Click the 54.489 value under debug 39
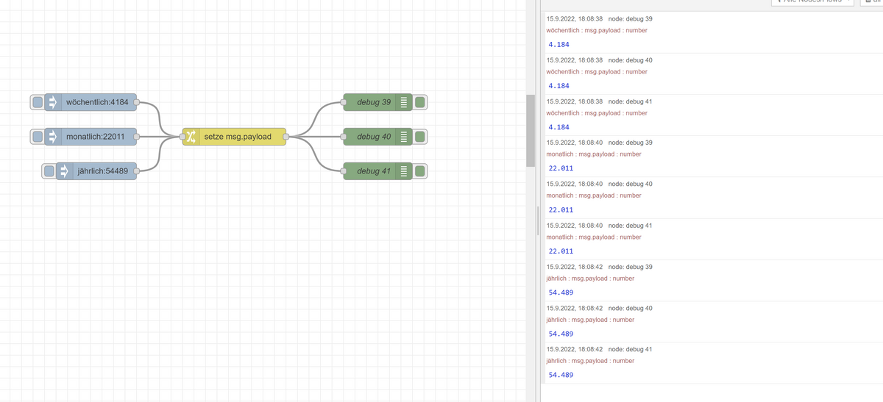Viewport: 883px width, 402px height. click(x=561, y=292)
